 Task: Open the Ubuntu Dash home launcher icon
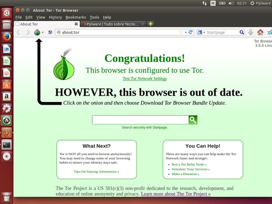(x=7, y=13)
